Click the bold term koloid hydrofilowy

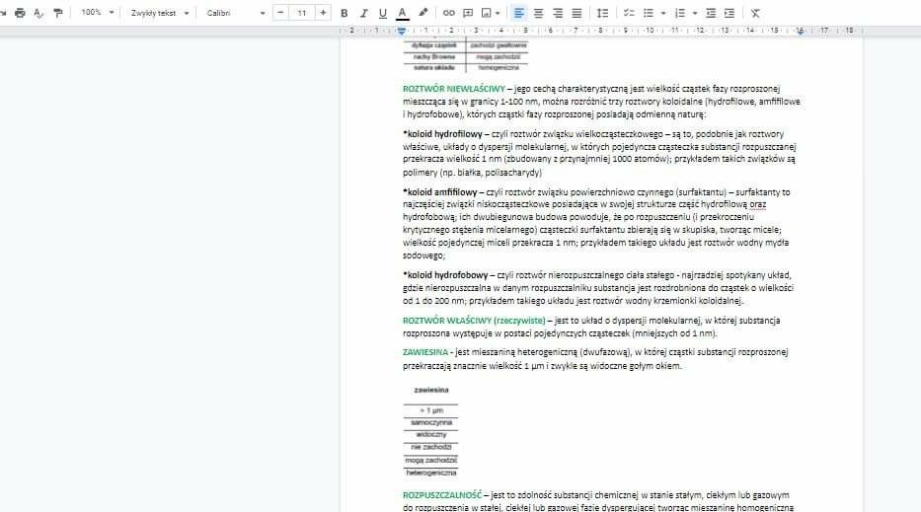click(444, 134)
